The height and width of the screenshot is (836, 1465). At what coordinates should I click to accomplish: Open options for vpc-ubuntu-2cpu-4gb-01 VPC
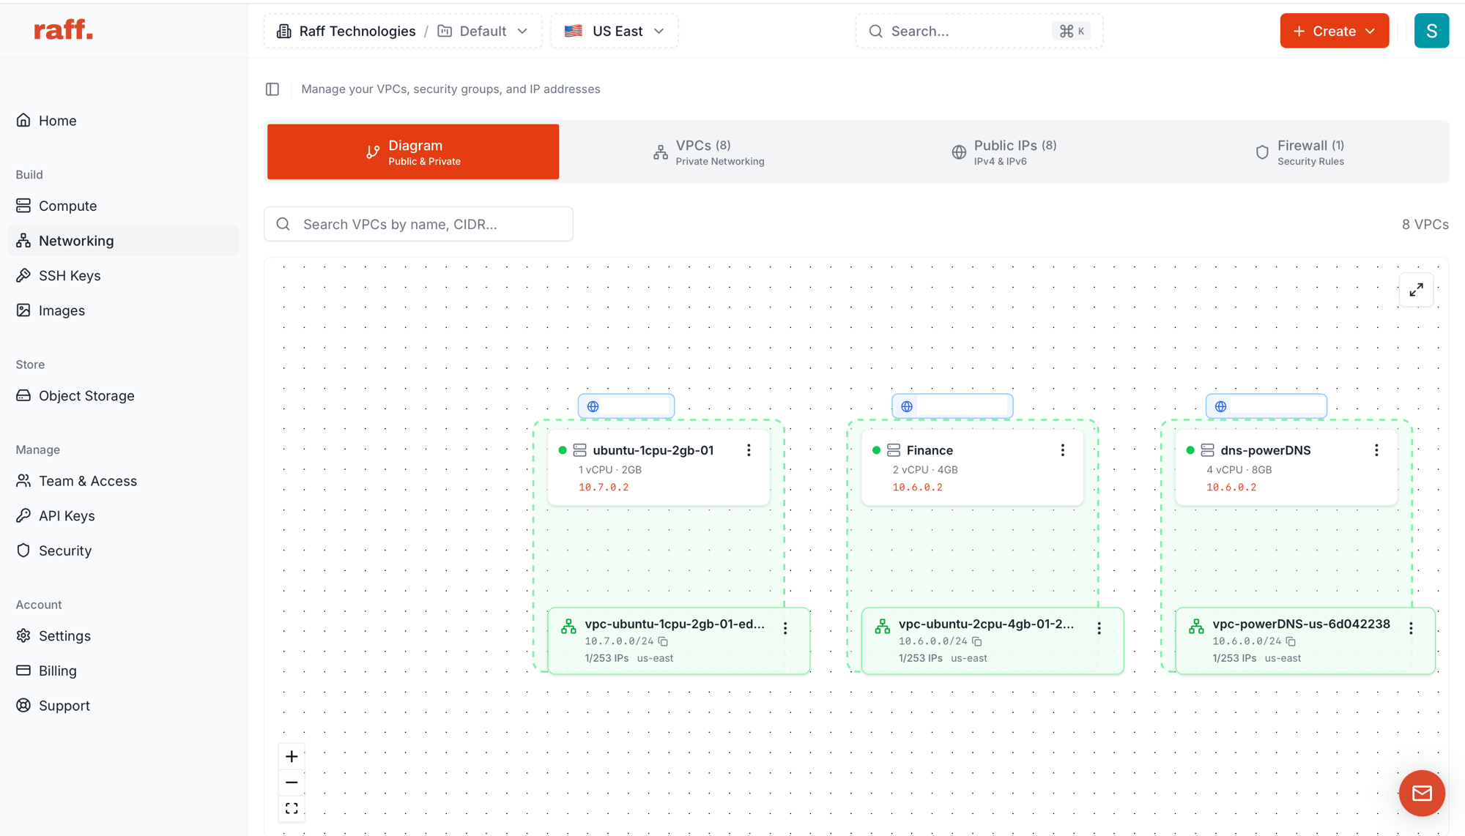[1099, 628]
